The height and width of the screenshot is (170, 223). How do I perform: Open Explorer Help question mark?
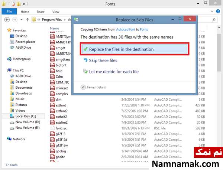point(218,11)
